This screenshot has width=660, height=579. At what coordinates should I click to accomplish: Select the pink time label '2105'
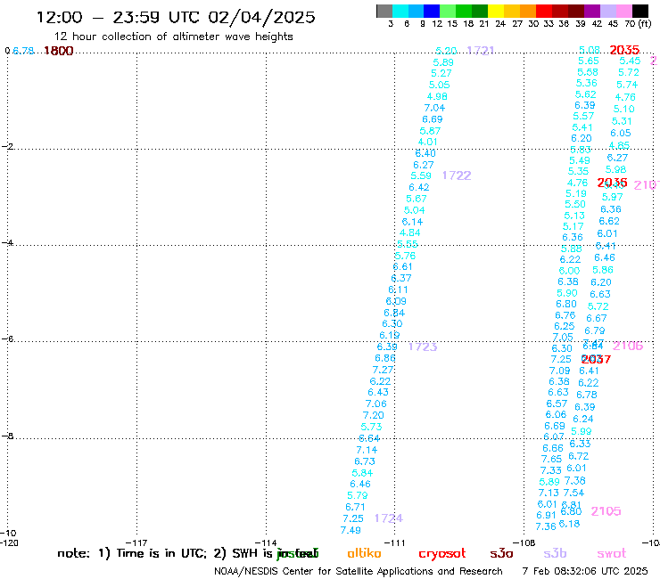(x=606, y=511)
